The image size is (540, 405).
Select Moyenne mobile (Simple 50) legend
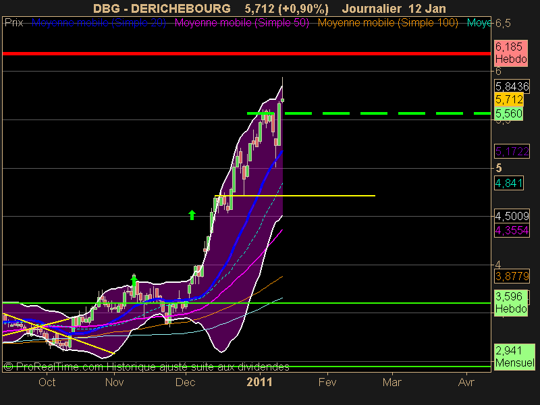point(242,23)
